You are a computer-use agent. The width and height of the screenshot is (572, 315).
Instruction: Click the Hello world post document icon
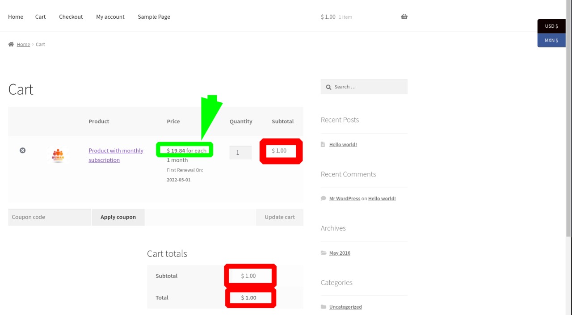pyautogui.click(x=323, y=144)
